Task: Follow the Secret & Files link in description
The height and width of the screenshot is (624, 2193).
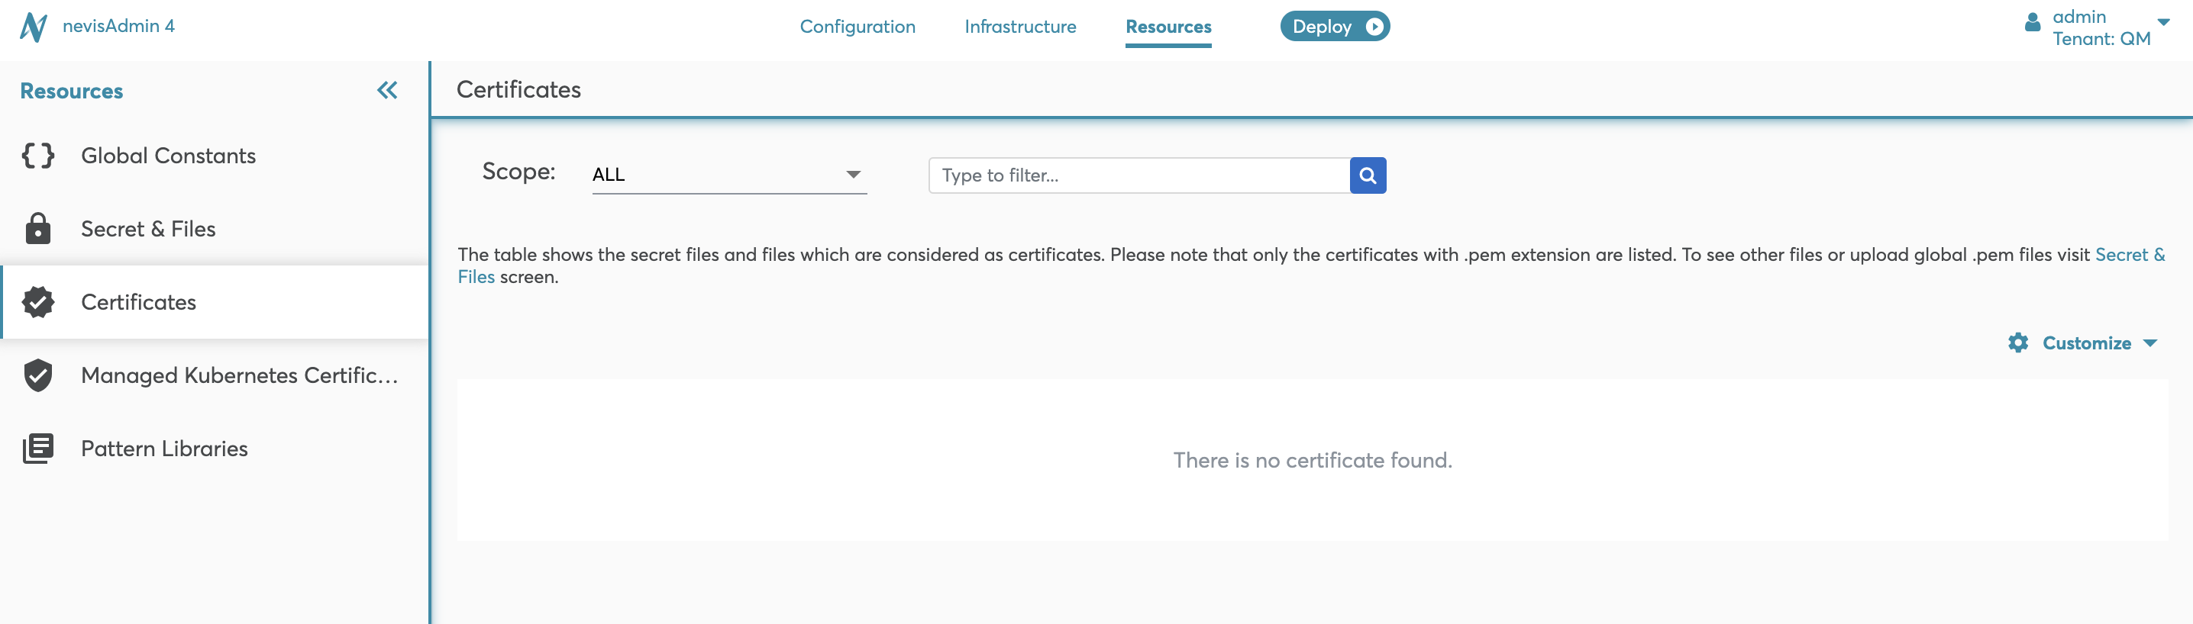Action: [x=2129, y=254]
